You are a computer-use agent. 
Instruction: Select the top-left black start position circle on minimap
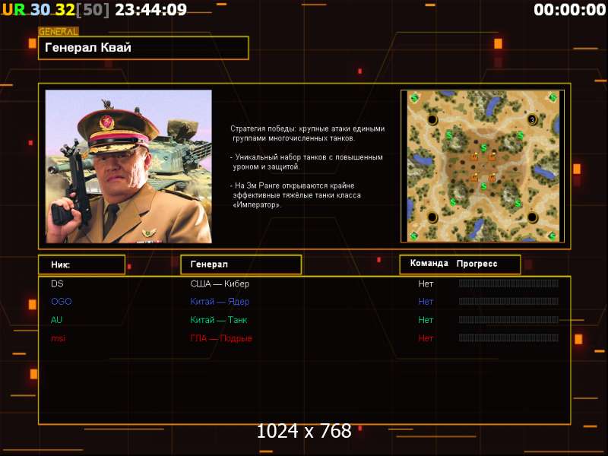pyautogui.click(x=432, y=119)
